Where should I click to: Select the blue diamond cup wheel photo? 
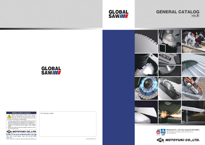pyautogui.click(x=146, y=88)
